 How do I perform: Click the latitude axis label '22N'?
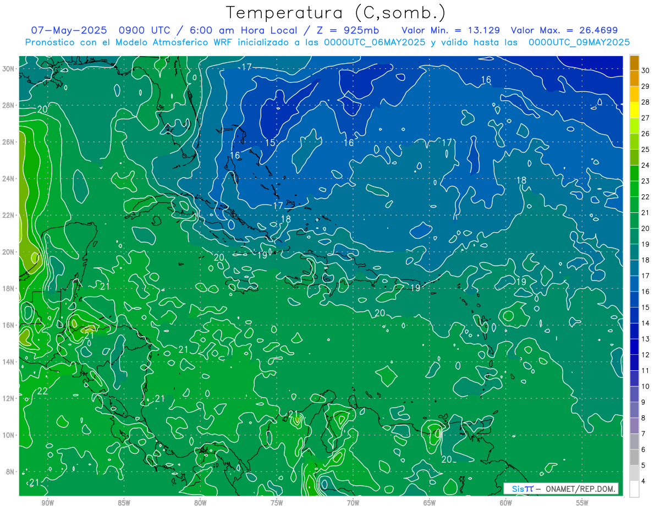[x=8, y=215]
